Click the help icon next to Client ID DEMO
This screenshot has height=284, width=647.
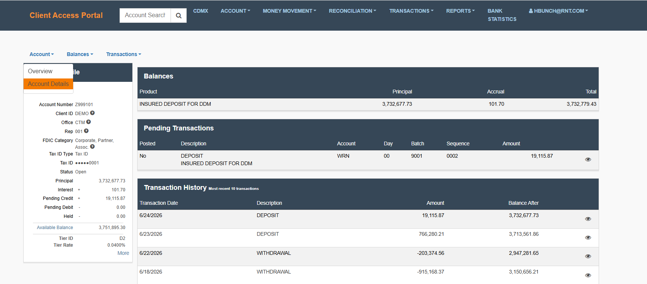(92, 113)
